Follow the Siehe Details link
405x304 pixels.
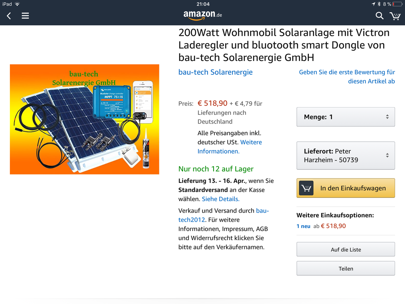pyautogui.click(x=221, y=199)
